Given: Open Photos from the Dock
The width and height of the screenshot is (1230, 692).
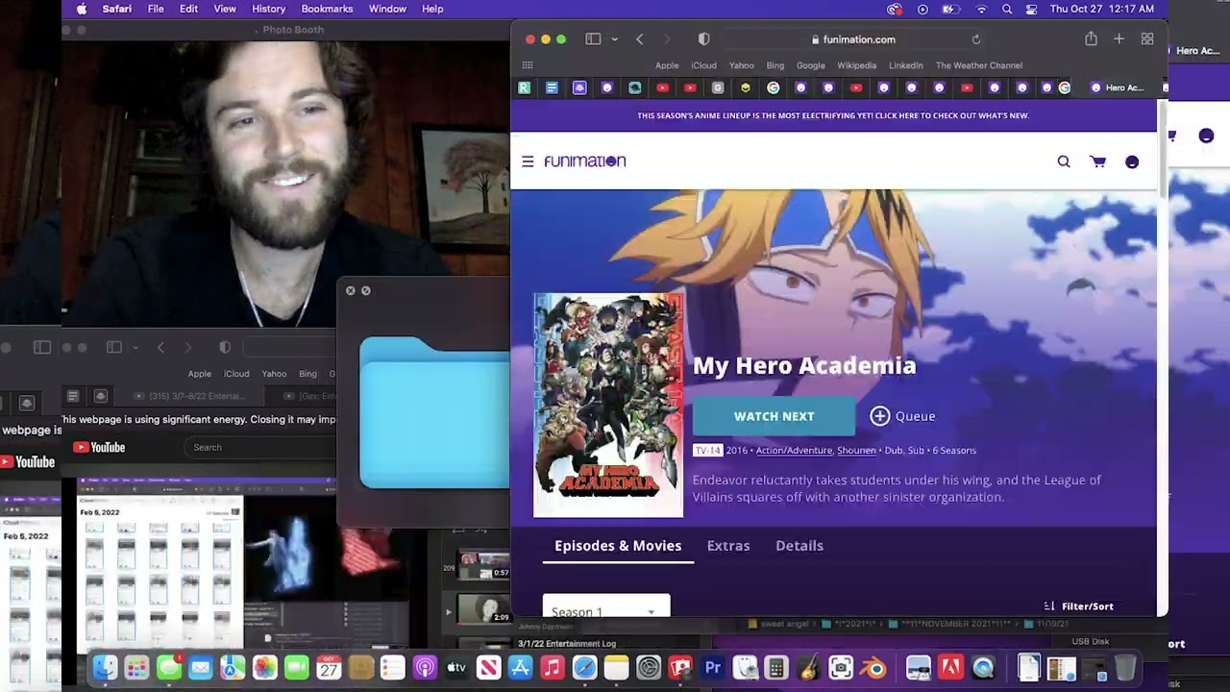Looking at the screenshot, I should [x=264, y=667].
